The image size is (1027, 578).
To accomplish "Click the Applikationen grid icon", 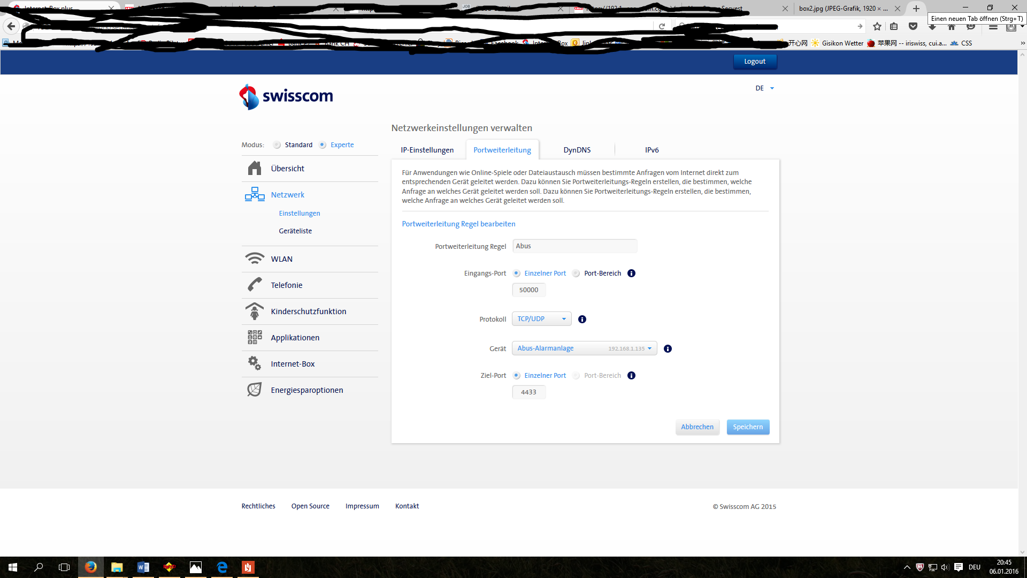I will click(x=255, y=337).
